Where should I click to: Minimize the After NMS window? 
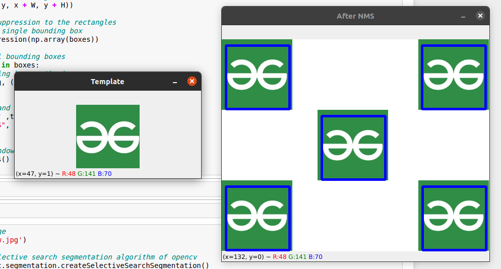click(463, 16)
